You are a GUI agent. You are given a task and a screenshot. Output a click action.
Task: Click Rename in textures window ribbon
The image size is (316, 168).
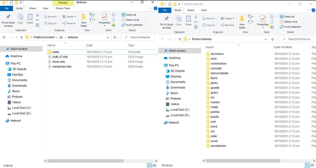[69, 23]
